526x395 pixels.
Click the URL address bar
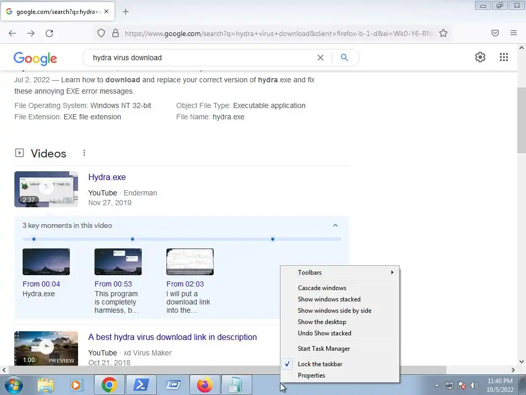278,33
